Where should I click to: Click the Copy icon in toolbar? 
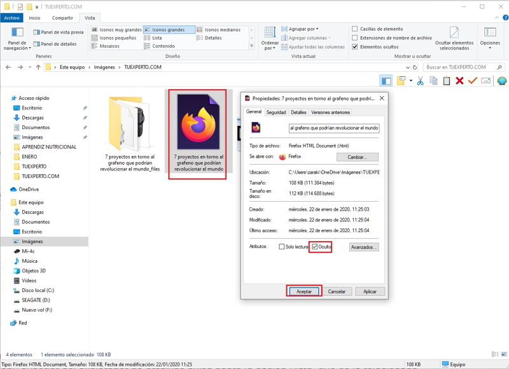coord(433,81)
